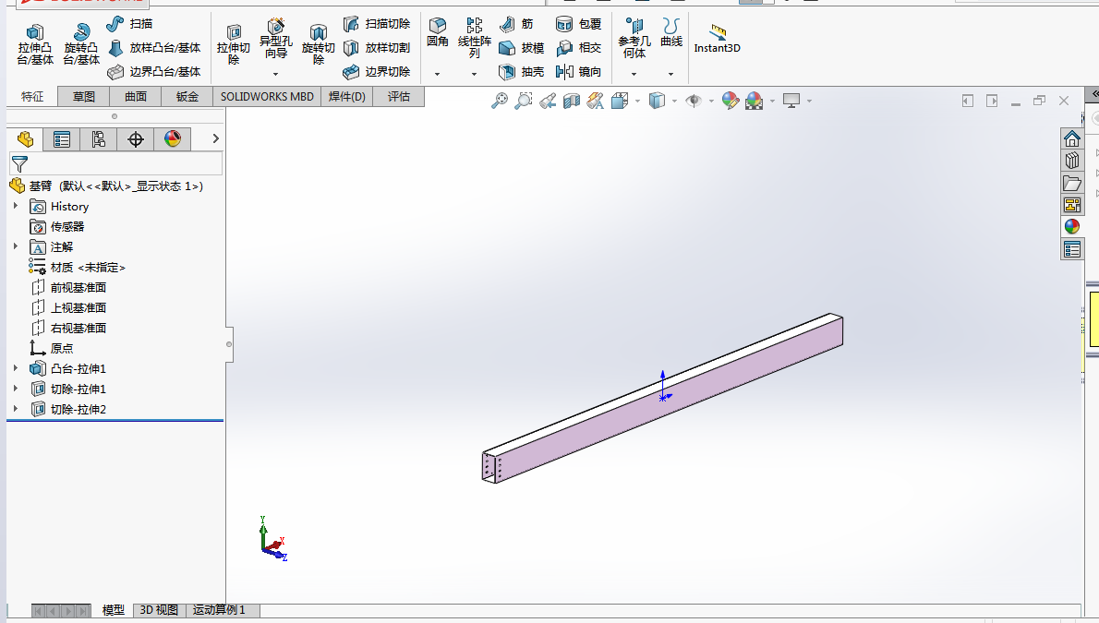
Task: Click the Shell (抽壳) tool
Action: tap(521, 71)
